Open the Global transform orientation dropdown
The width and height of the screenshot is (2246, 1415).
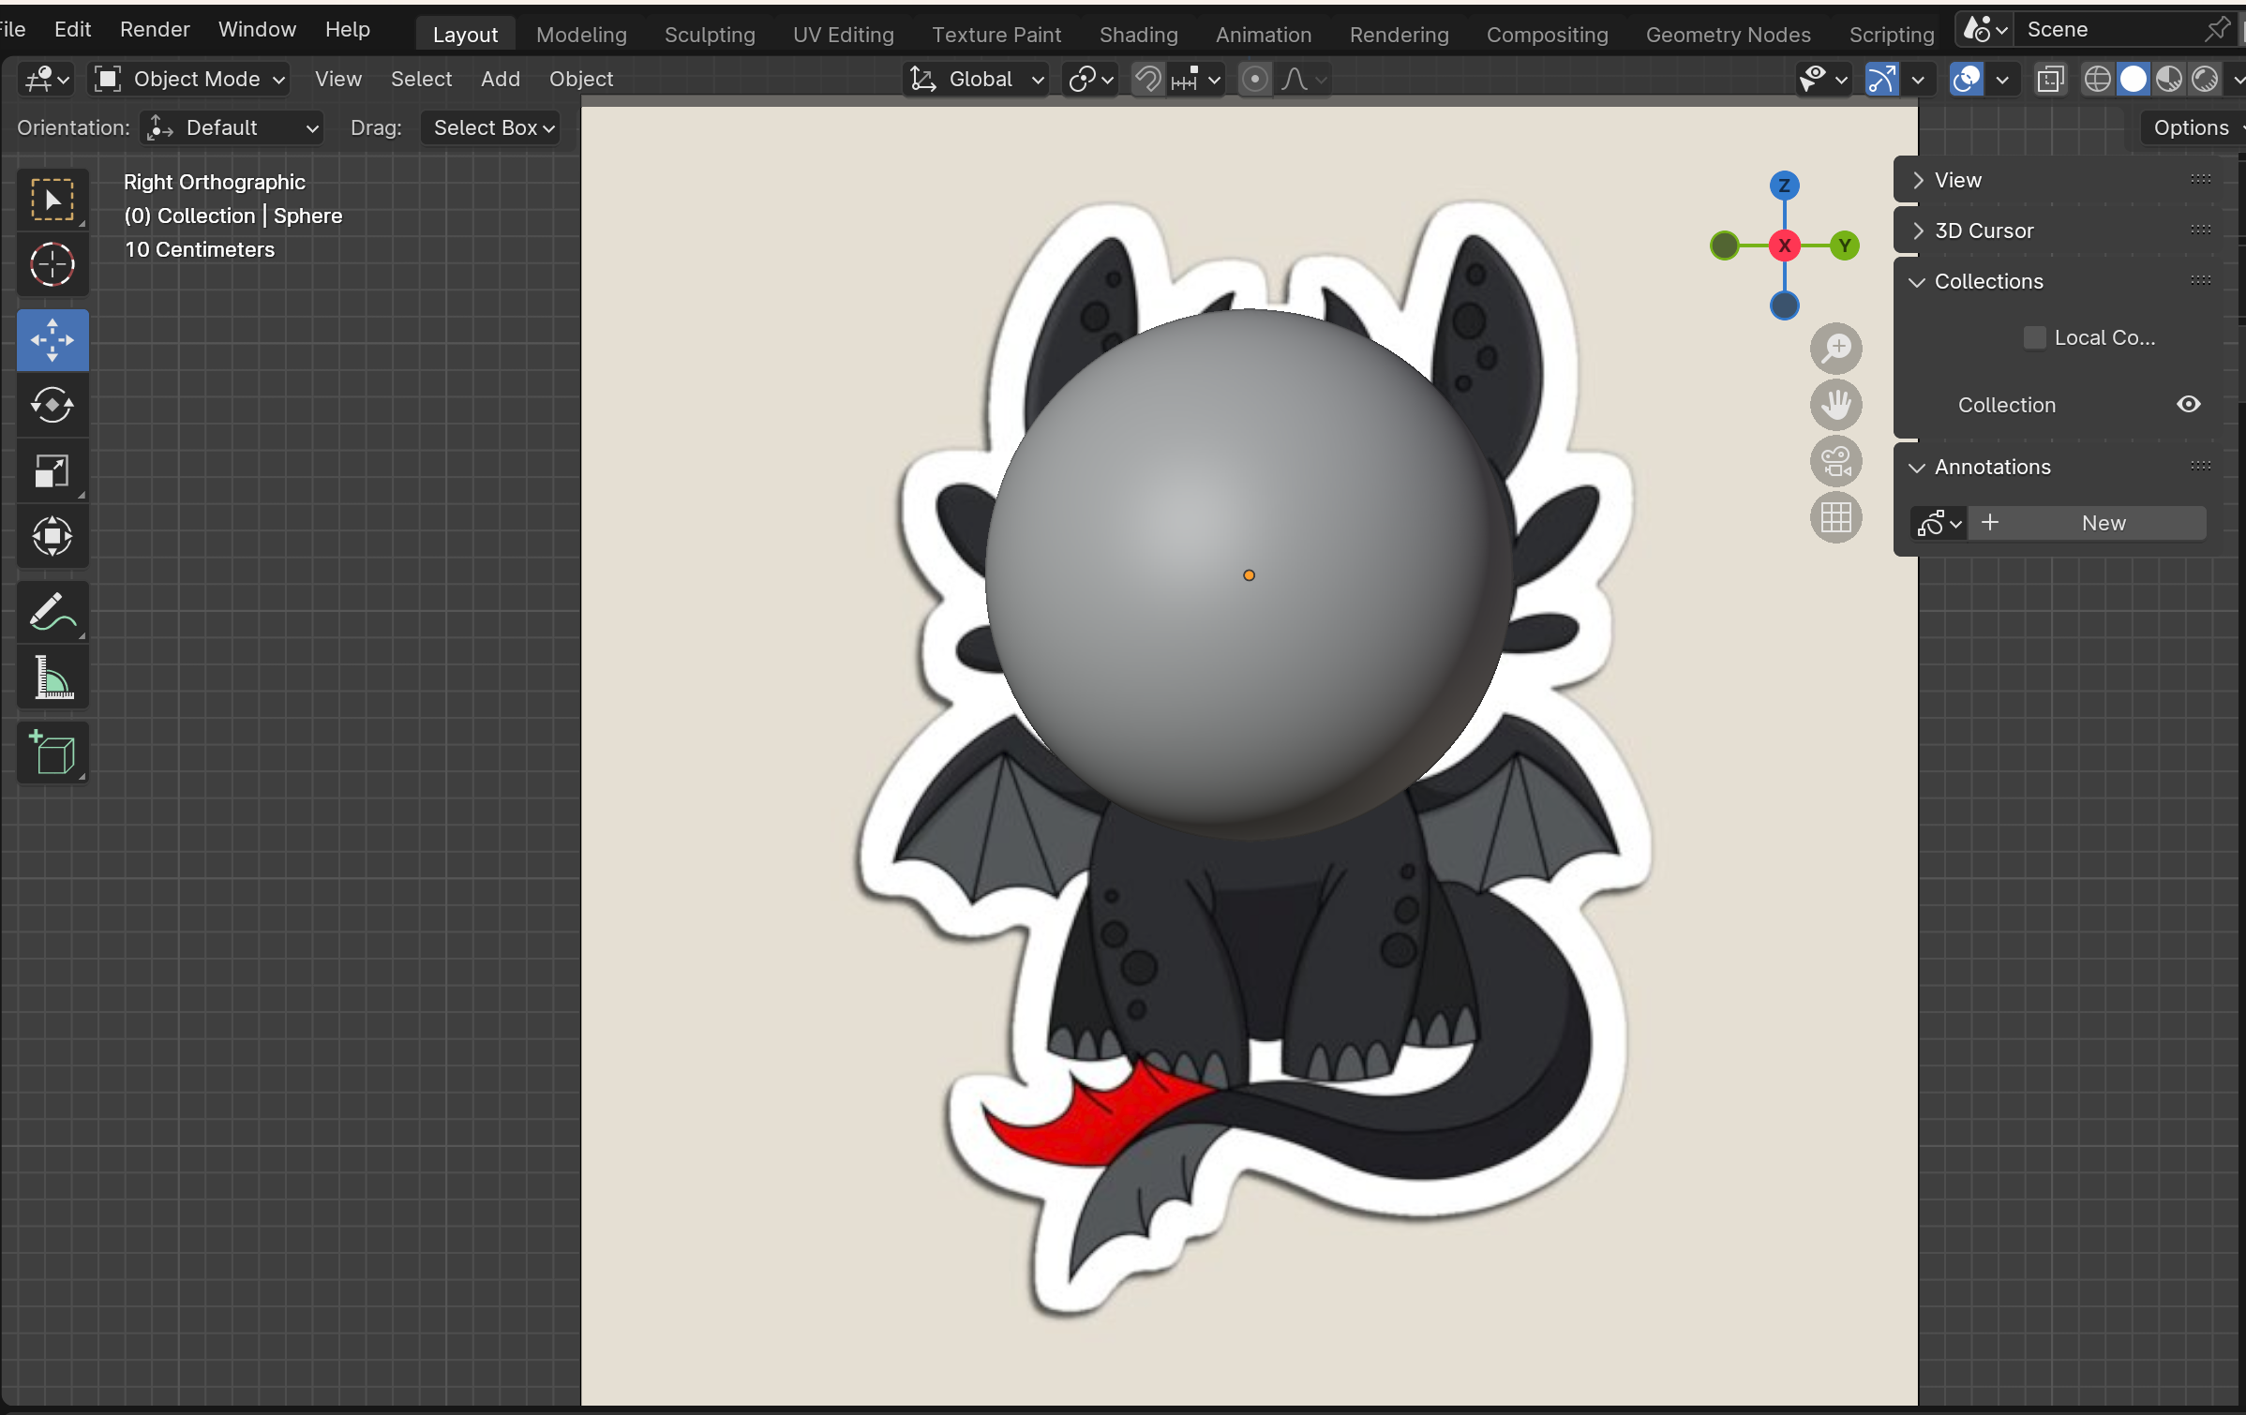click(x=976, y=79)
